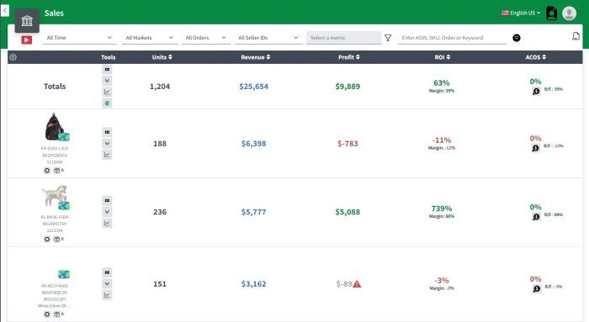The image size is (589, 322).
Task: Open the chart icon in the 236 units row
Action: 107,224
